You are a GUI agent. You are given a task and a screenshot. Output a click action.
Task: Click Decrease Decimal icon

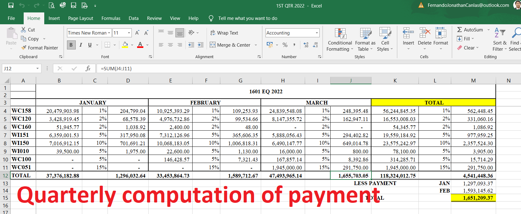click(315, 45)
